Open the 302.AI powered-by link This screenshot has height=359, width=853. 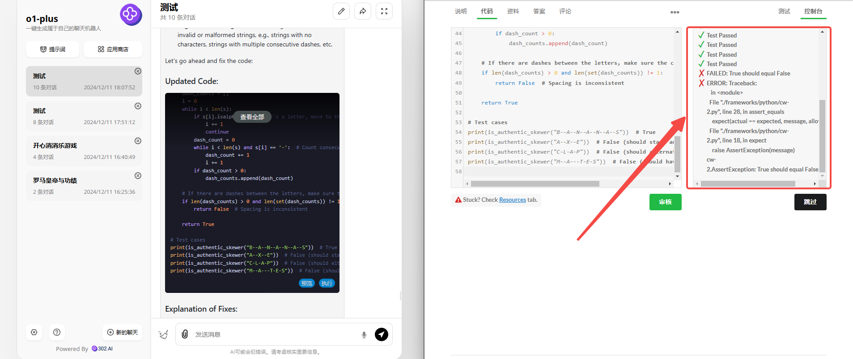pyautogui.click(x=102, y=349)
